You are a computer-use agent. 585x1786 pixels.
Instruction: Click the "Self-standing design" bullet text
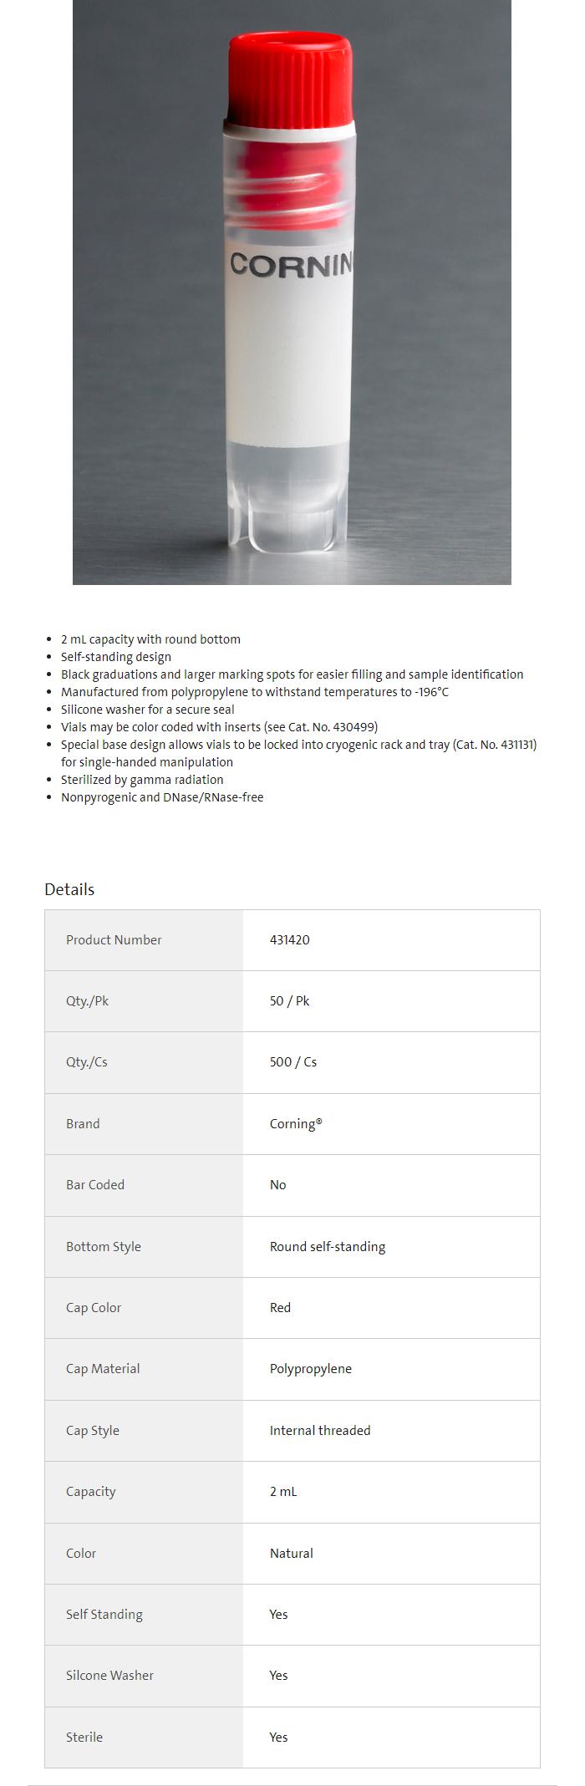[116, 657]
